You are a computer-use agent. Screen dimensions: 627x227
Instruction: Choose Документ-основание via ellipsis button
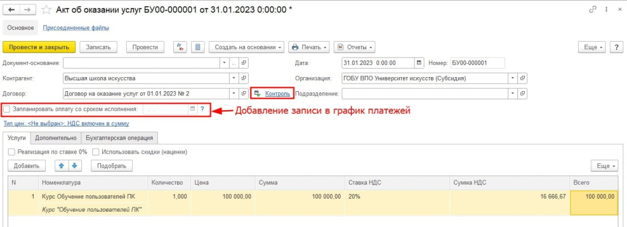tap(235, 63)
